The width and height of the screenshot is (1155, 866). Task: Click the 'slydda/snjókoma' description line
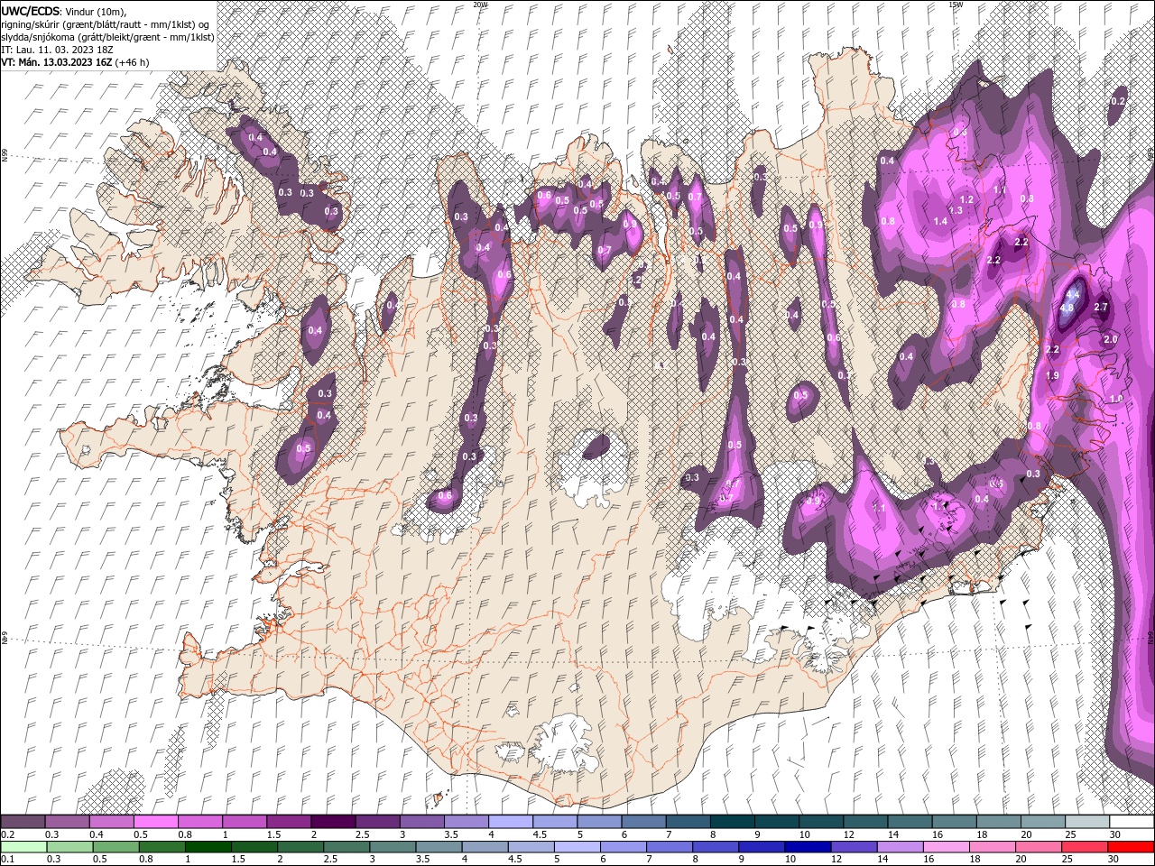107,36
